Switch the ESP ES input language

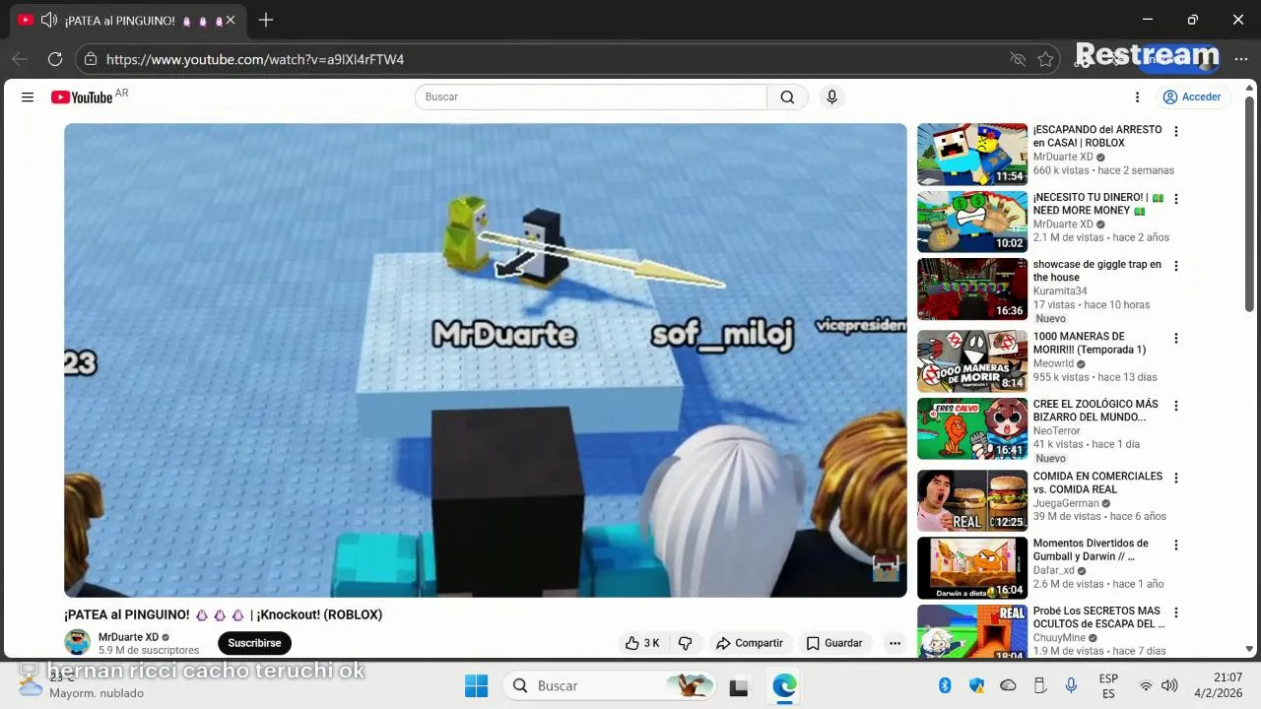[x=1108, y=686]
